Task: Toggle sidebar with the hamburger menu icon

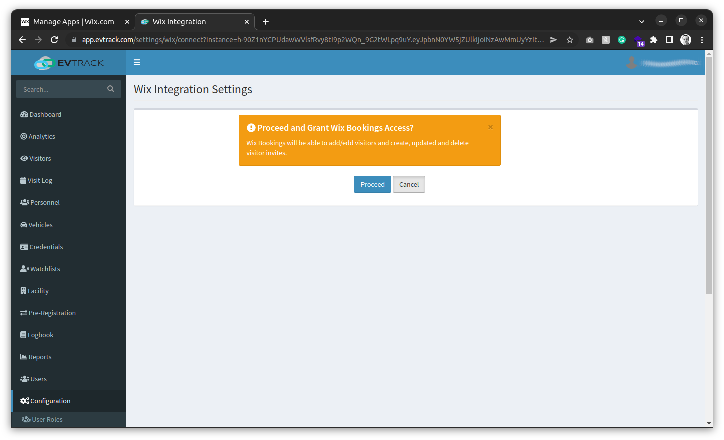Action: tap(137, 62)
